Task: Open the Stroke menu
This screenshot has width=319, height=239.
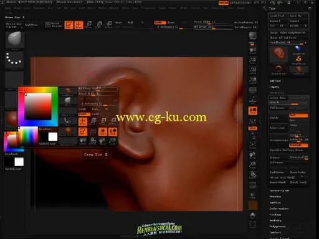Action: click(184, 8)
